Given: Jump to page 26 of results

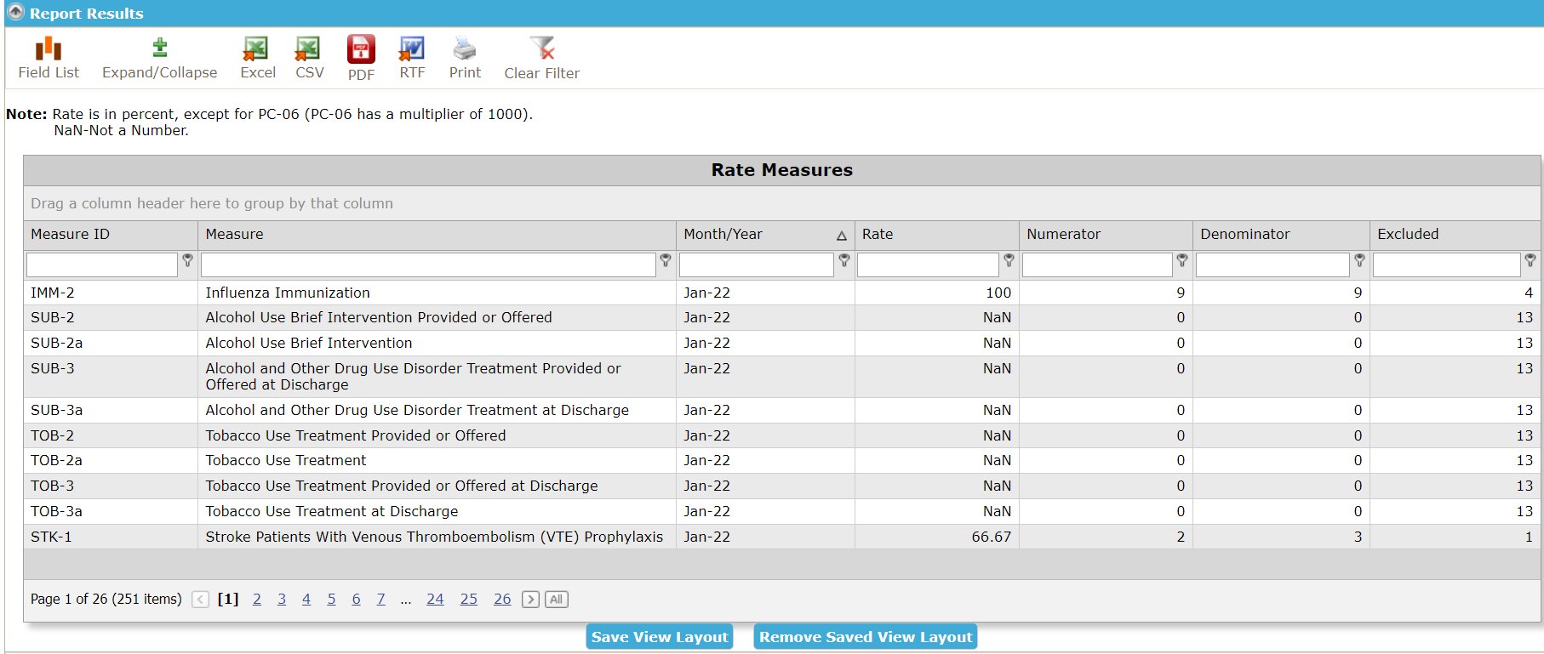Looking at the screenshot, I should click(502, 600).
